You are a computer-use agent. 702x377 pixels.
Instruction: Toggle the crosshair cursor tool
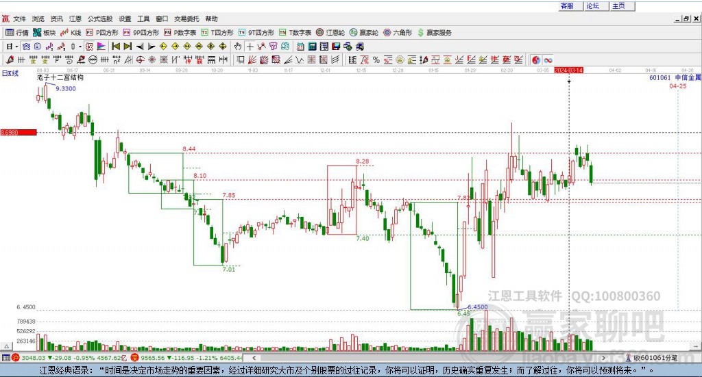pos(250,47)
